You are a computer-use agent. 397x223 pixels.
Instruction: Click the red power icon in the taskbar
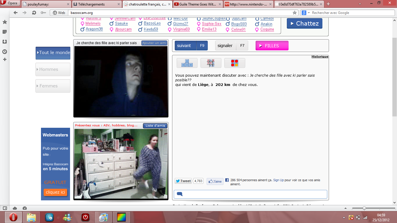point(85,217)
